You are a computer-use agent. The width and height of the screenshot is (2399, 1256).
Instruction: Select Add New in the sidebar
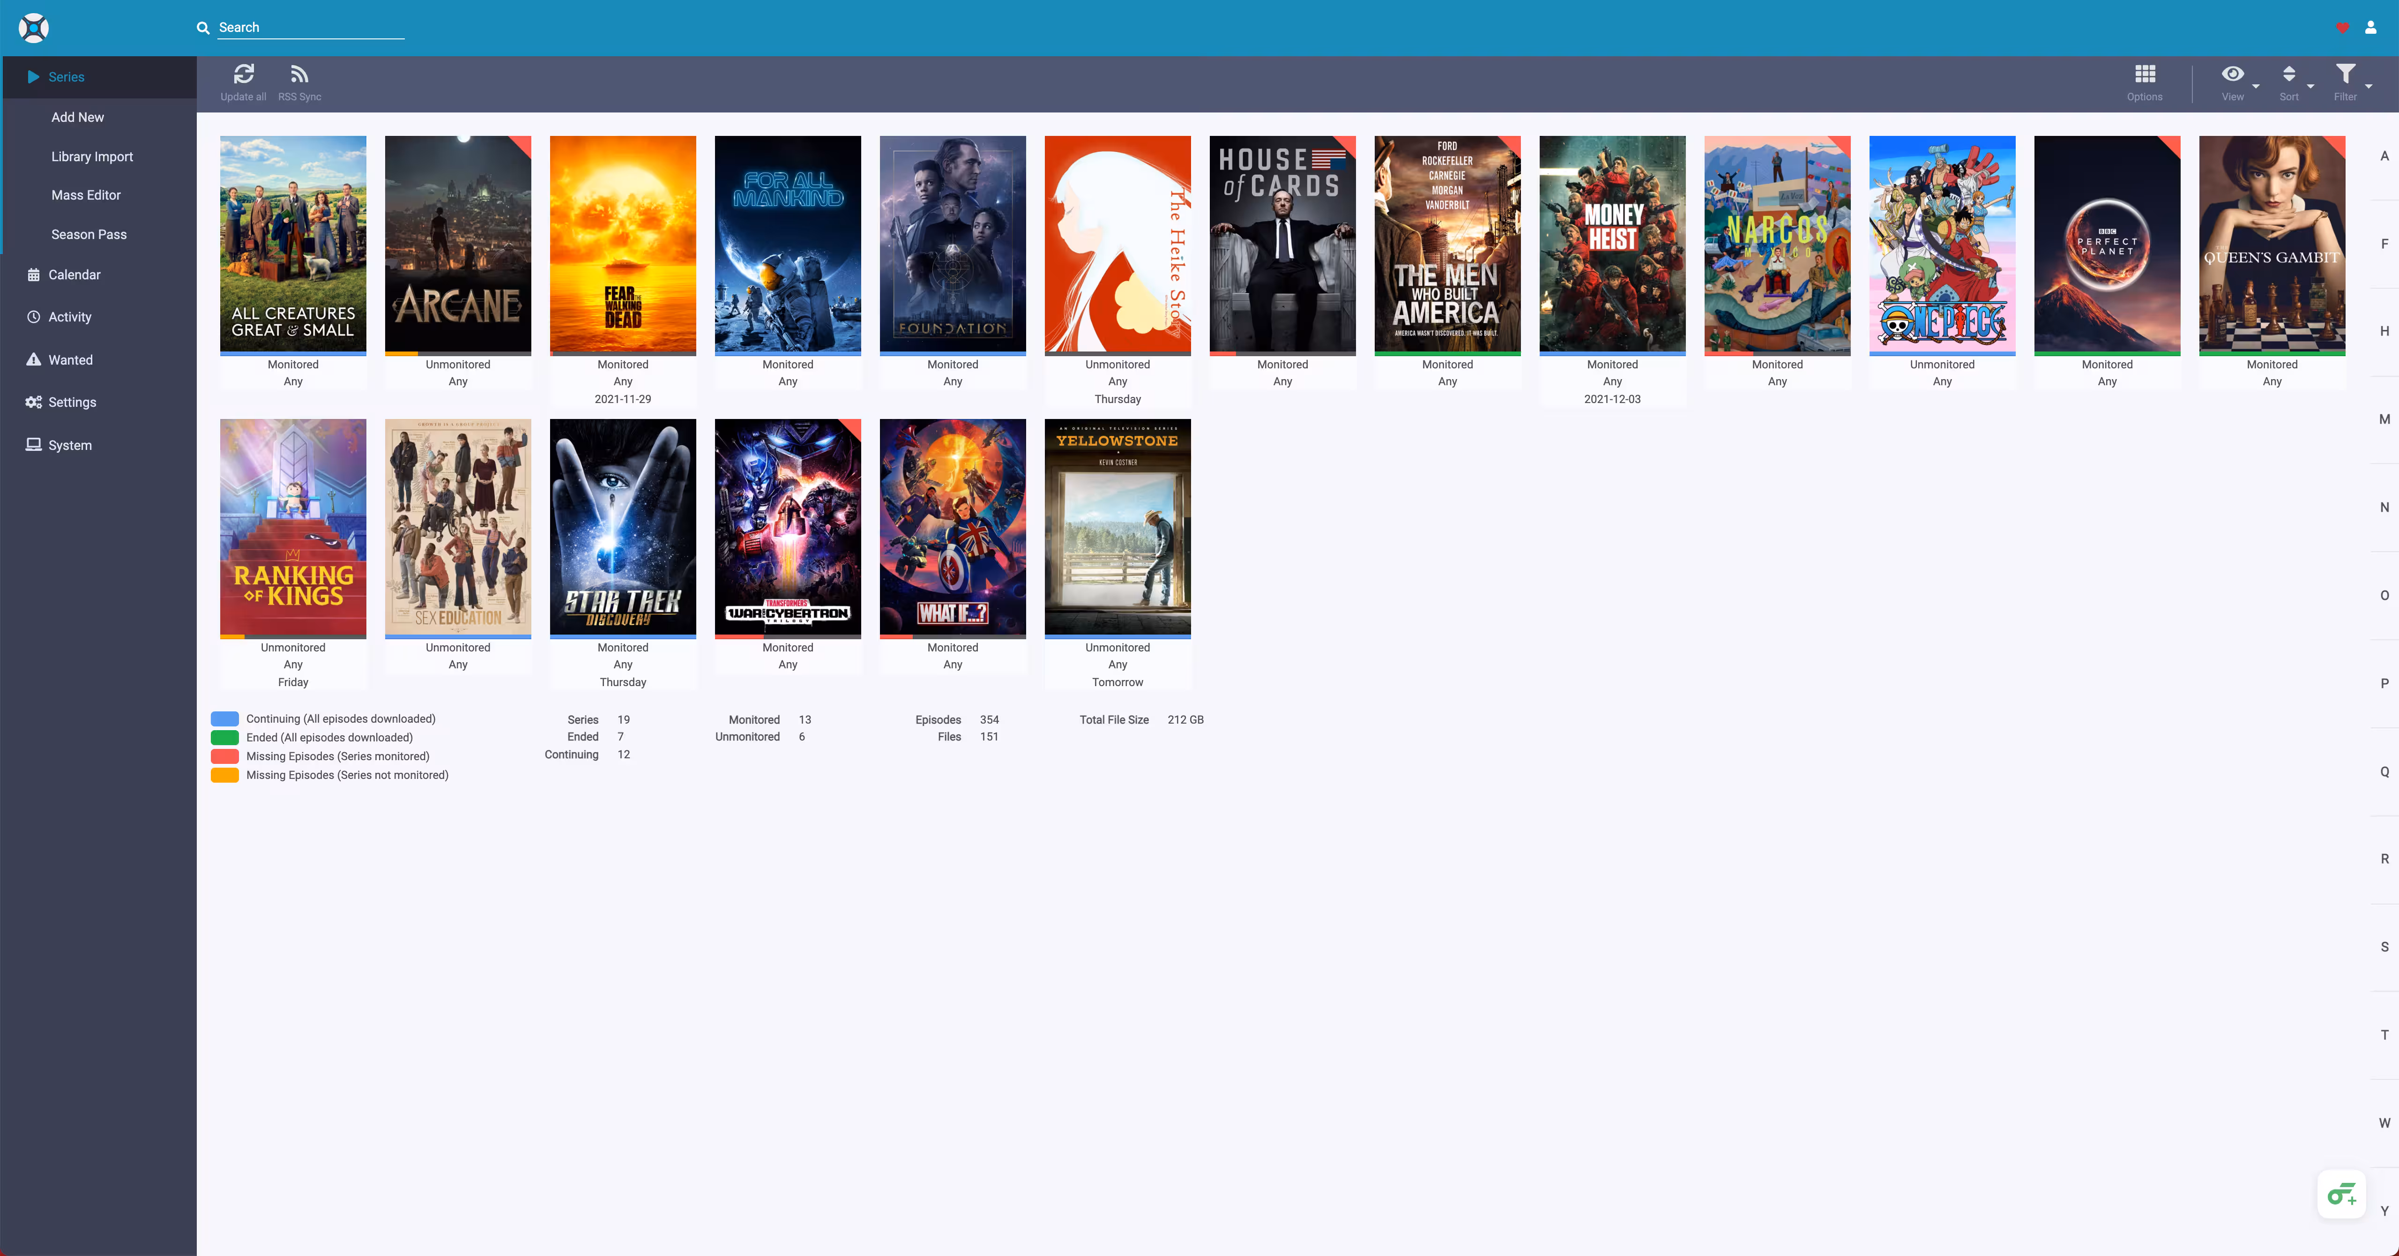pyautogui.click(x=77, y=118)
